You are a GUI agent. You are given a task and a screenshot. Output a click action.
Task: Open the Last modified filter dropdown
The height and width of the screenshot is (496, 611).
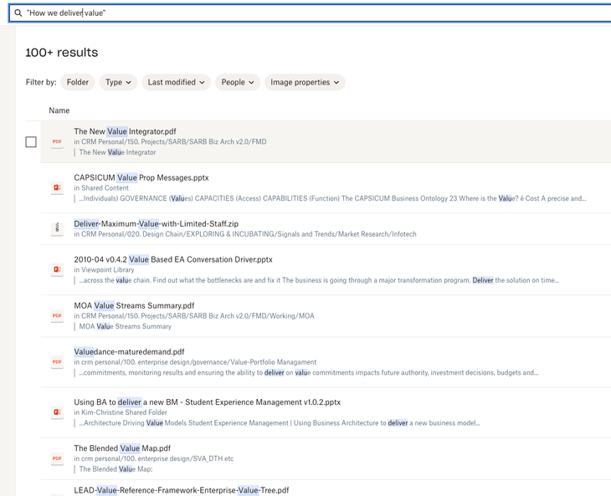(x=176, y=82)
